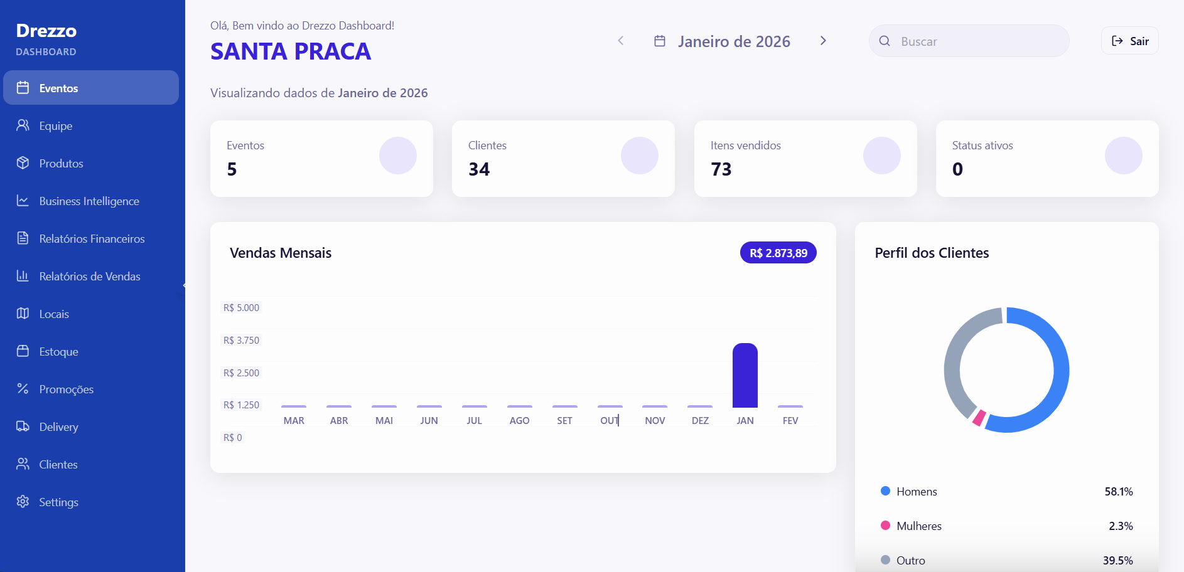Navigate to Estoque section
The height and width of the screenshot is (572, 1184).
[58, 352]
